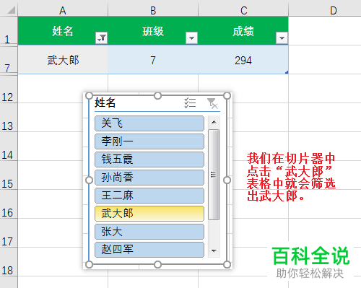This screenshot has width=361, height=288.
Task: Select 李刚一 in the slicer
Action: pyautogui.click(x=149, y=141)
